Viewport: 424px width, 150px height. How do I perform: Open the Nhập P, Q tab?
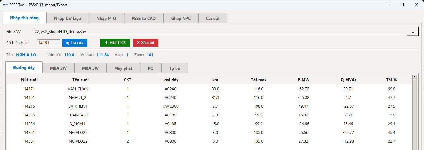tap(106, 18)
